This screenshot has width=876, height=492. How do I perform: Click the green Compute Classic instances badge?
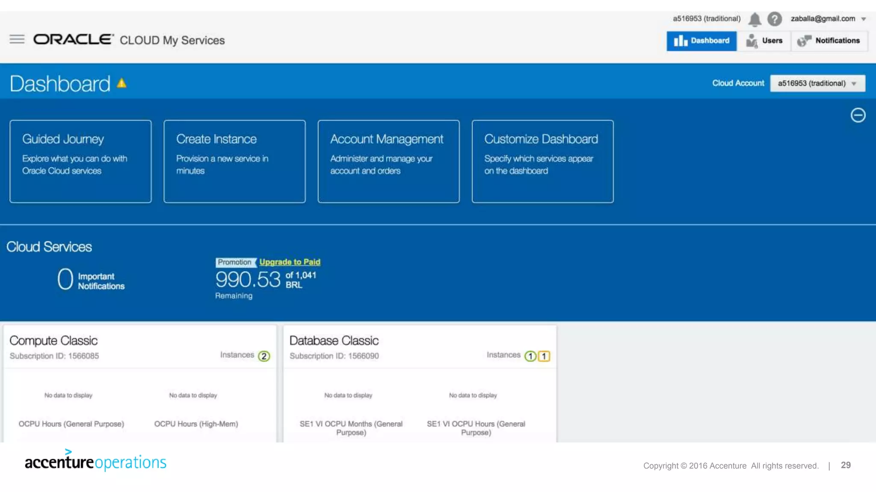(264, 356)
